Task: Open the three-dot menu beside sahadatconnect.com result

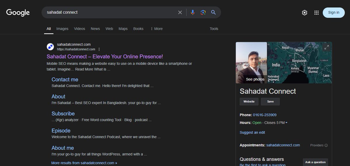Action: coord(99,49)
